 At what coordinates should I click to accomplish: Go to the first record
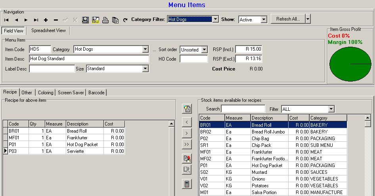pos(7,20)
